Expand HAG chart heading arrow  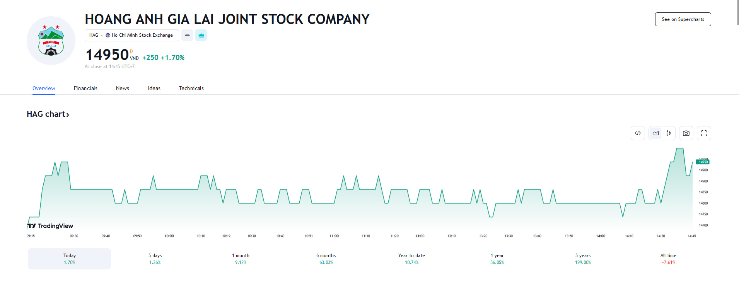tap(68, 115)
